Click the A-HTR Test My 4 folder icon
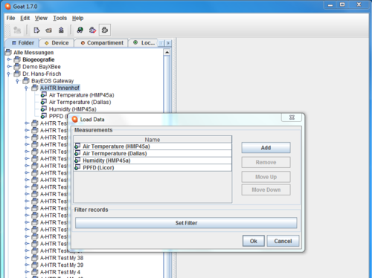The image size is (372, 278). tap(35, 272)
